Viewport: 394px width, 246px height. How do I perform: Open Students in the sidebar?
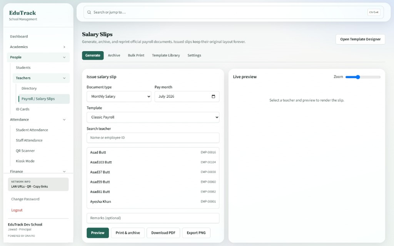click(x=41, y=68)
